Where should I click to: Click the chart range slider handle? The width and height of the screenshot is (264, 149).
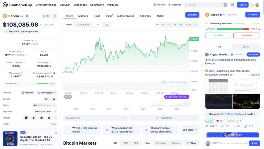click(x=189, y=103)
